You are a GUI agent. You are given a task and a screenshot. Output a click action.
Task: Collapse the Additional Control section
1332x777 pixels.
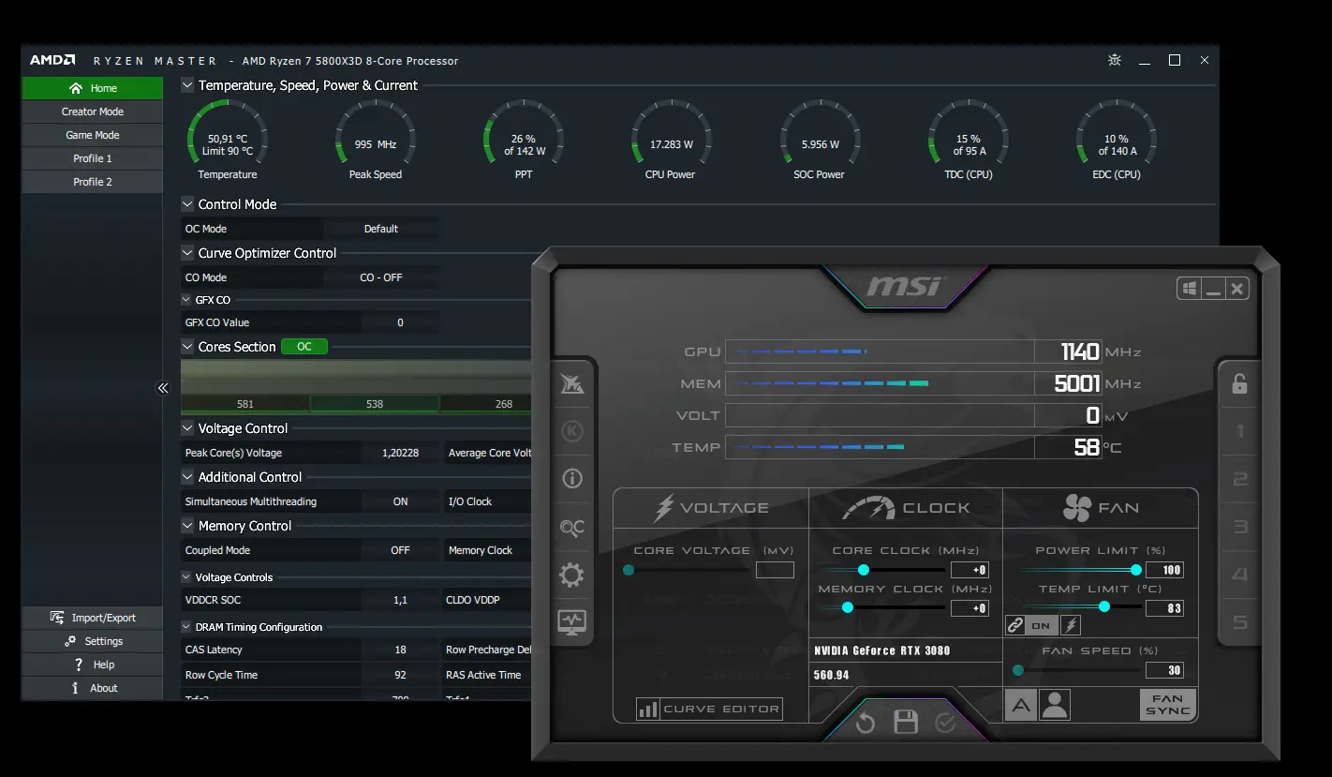click(187, 477)
